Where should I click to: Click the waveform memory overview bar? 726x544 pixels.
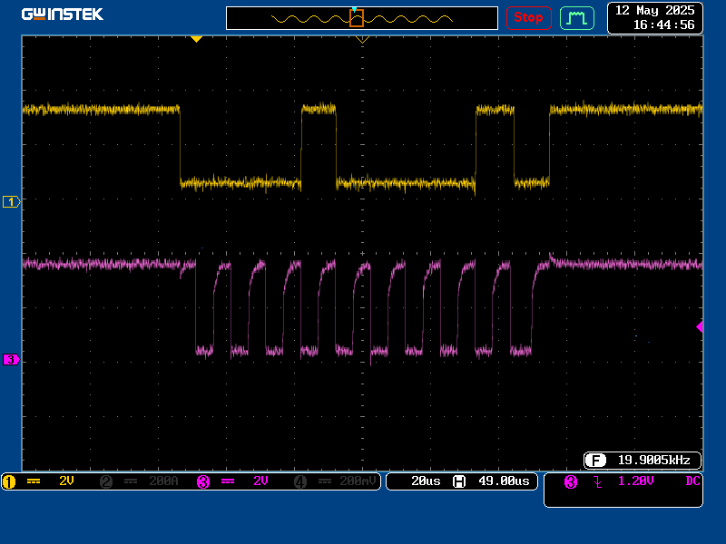click(361, 18)
